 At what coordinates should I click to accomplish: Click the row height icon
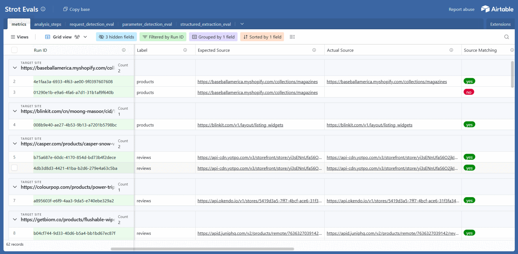pyautogui.click(x=292, y=37)
